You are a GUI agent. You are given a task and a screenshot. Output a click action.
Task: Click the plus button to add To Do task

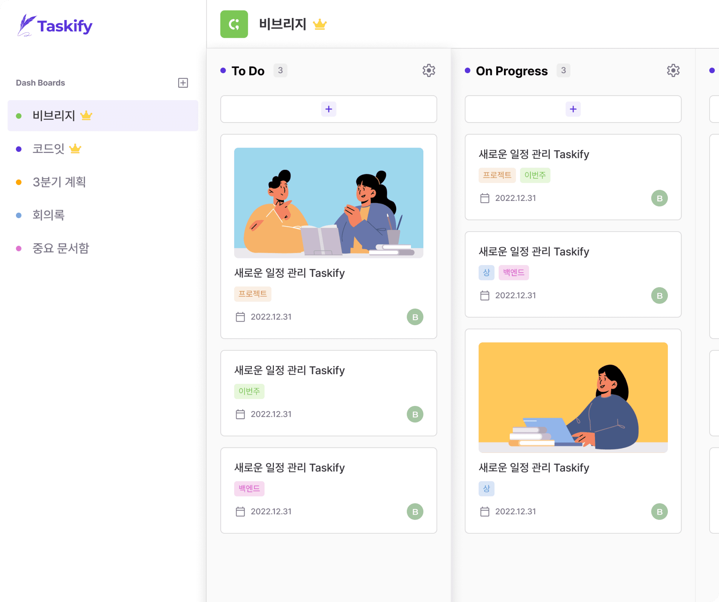point(328,109)
